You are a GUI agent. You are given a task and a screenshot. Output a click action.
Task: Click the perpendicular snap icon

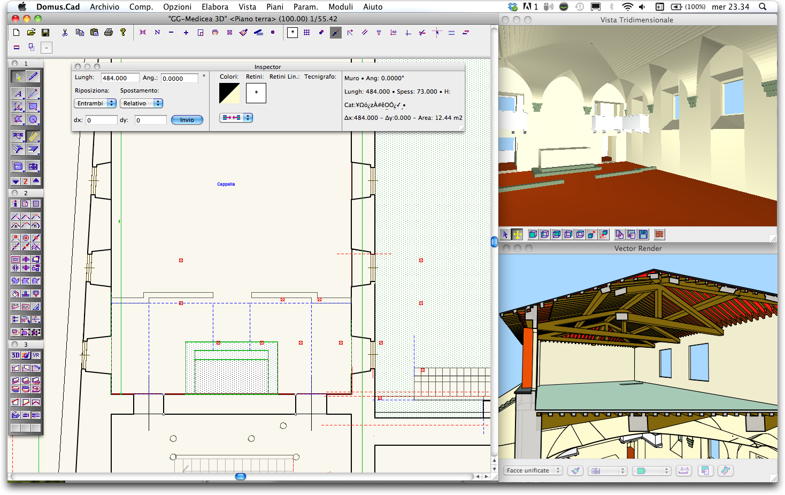pyautogui.click(x=408, y=33)
